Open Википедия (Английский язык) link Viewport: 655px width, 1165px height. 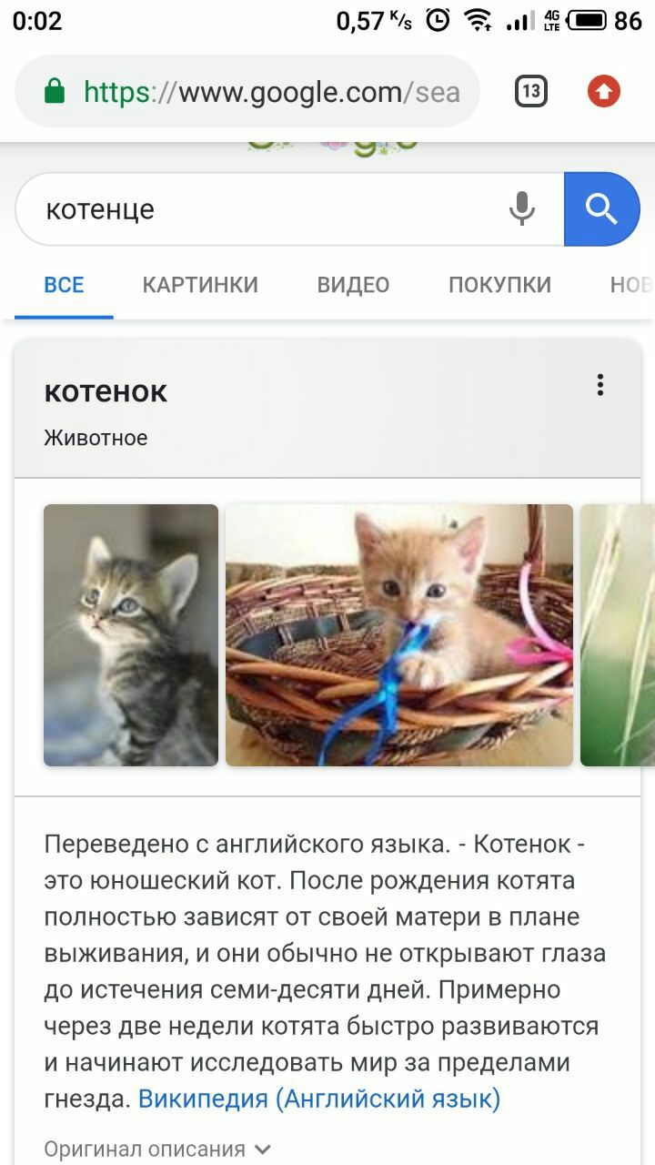coord(319,1099)
